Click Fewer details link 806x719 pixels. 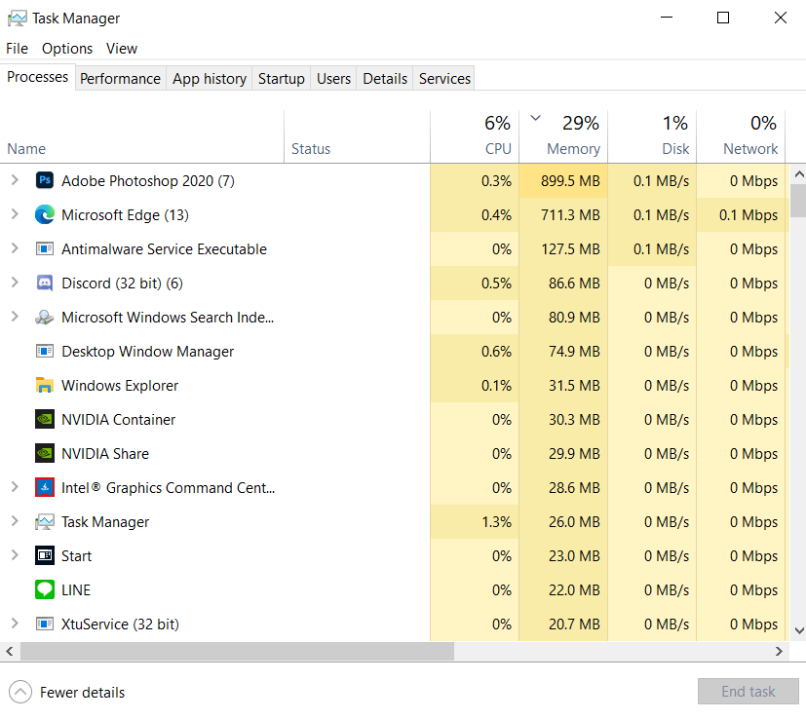click(x=82, y=693)
